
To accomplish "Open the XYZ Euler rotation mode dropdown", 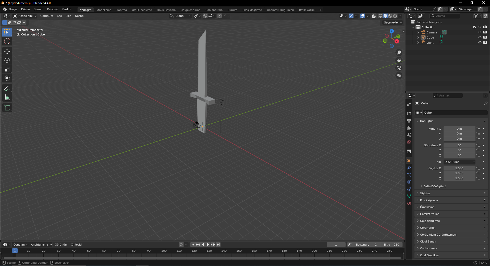I will point(460,162).
